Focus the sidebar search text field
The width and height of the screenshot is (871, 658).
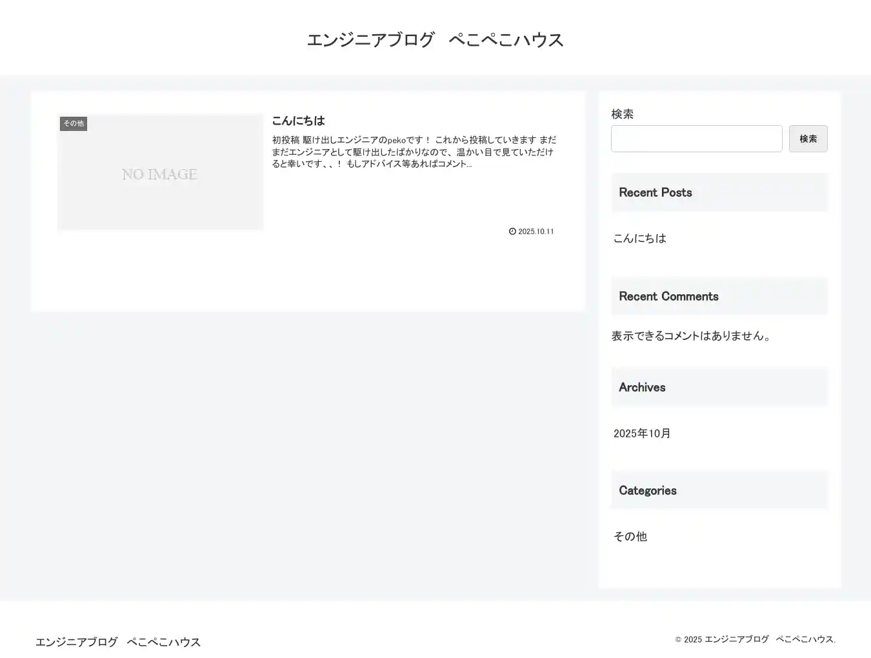696,139
